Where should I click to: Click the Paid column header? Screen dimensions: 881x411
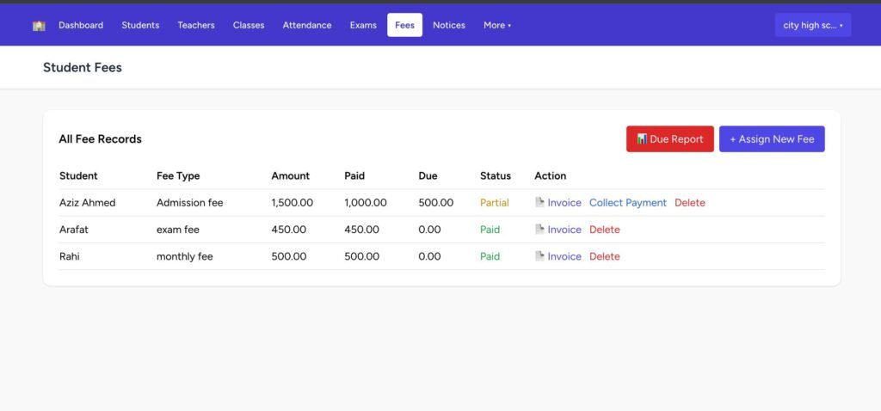coord(354,175)
